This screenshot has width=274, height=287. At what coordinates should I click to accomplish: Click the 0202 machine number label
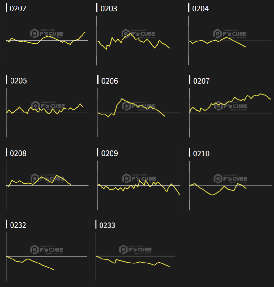(18, 9)
